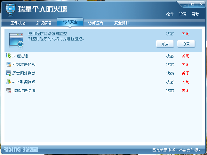Click the 应用程序网络访问监控 title
The width and height of the screenshot is (207, 155).
coord(48,34)
